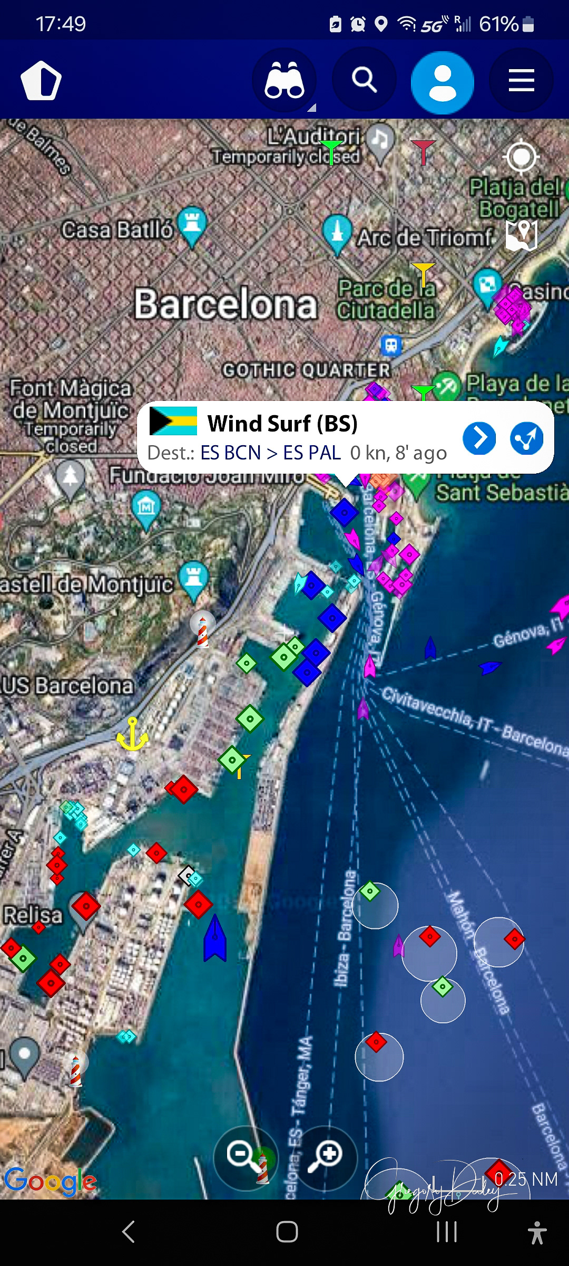Show Wind Surf route track icon
Viewport: 569px width, 1266px height.
tap(526, 438)
